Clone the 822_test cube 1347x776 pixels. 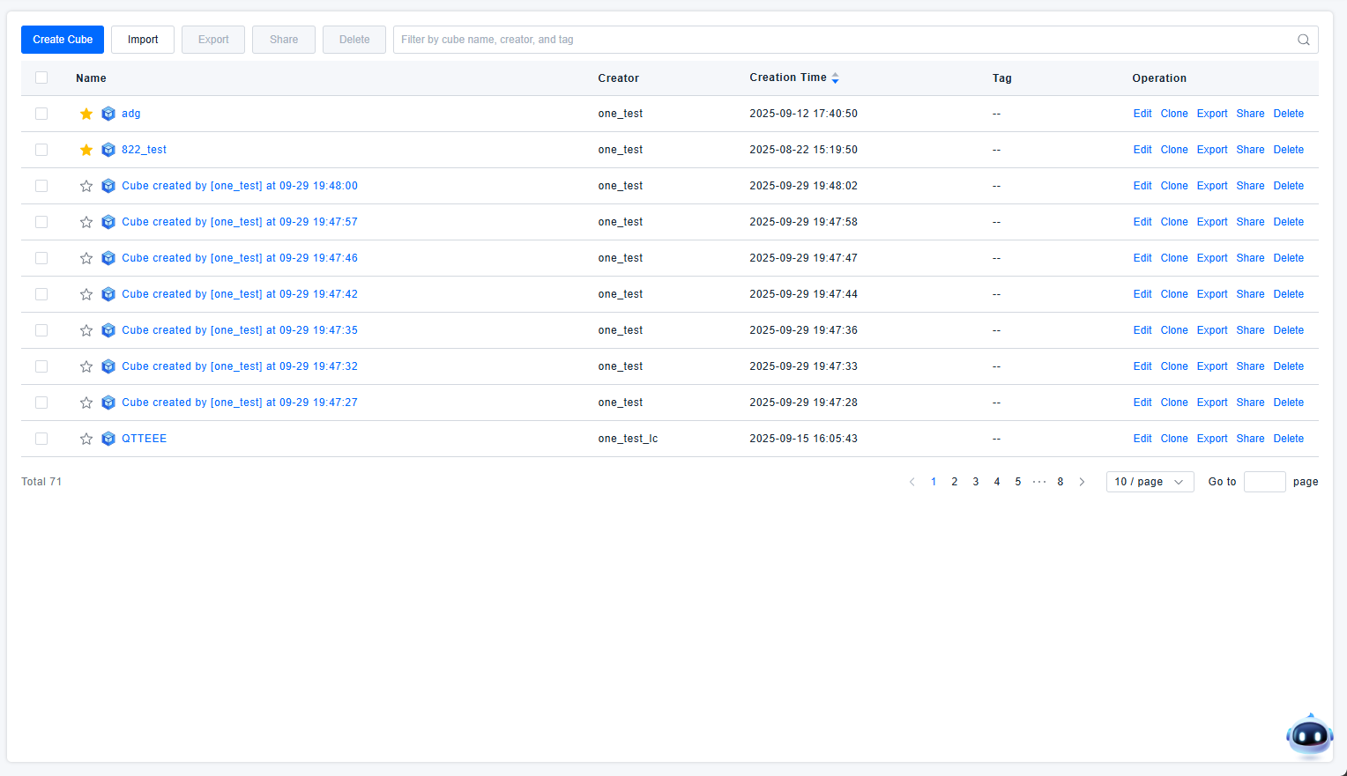point(1174,150)
